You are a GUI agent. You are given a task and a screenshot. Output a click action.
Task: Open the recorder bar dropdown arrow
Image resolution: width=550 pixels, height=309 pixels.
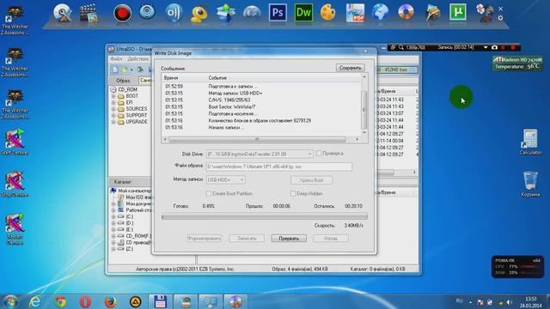(486, 47)
